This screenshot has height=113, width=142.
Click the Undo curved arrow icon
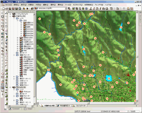[6, 13]
